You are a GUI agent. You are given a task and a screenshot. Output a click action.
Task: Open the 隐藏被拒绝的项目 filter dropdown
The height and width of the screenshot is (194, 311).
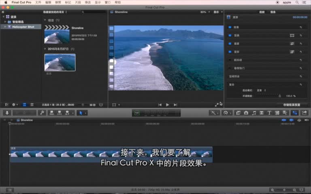(x=55, y=12)
